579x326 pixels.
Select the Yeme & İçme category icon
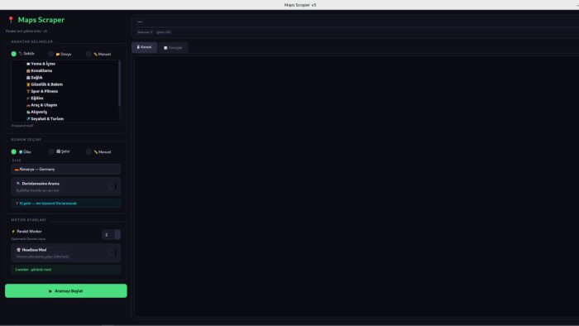point(28,64)
